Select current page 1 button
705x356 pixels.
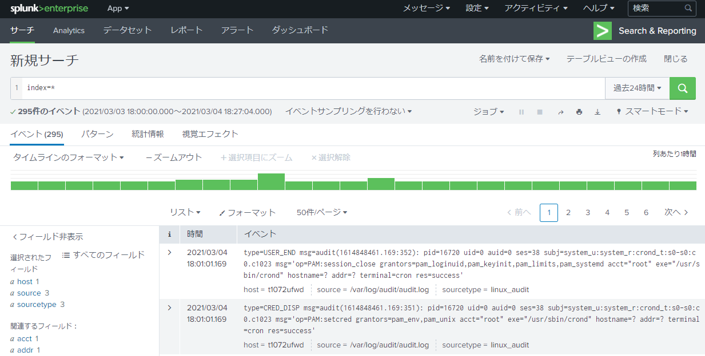pyautogui.click(x=549, y=212)
